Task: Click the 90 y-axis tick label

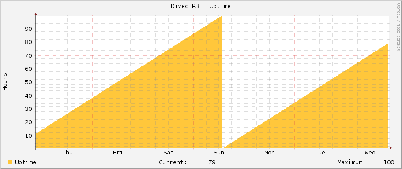Action: click(x=28, y=29)
